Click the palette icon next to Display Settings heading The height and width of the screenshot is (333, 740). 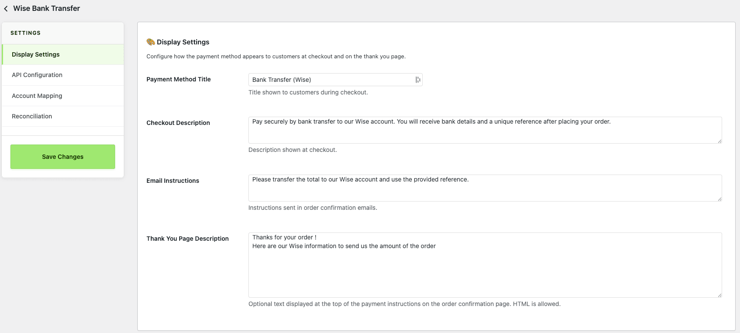point(151,42)
